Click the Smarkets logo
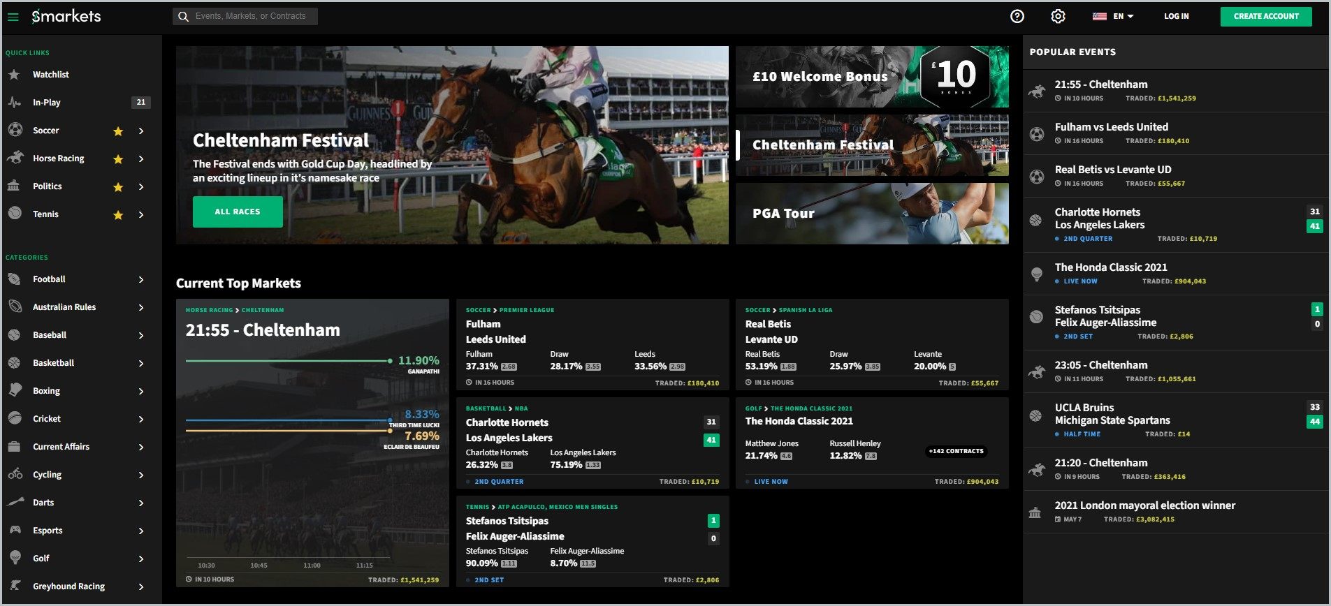 pos(66,16)
